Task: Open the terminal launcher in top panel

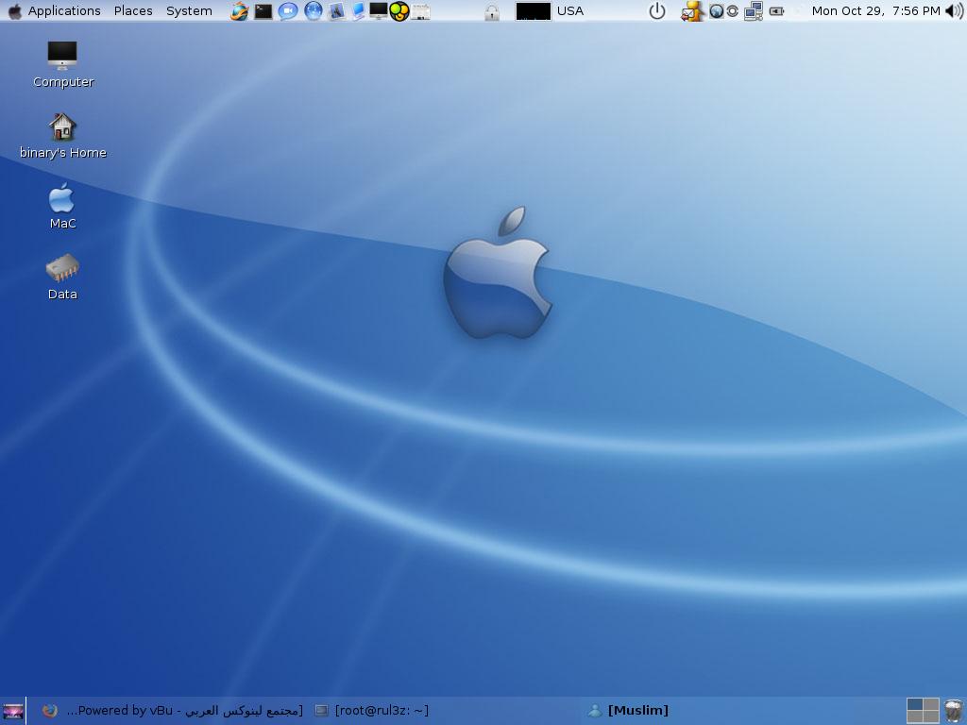Action: (263, 11)
